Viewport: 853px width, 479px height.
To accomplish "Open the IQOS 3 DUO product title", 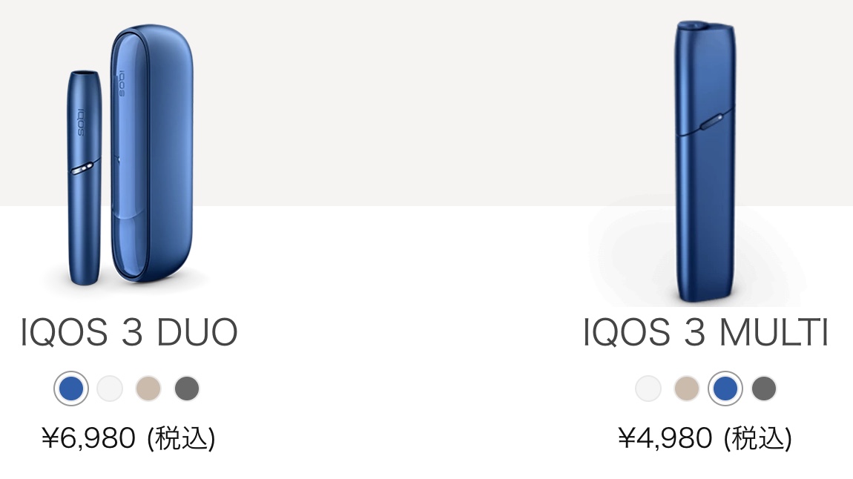I will [129, 331].
